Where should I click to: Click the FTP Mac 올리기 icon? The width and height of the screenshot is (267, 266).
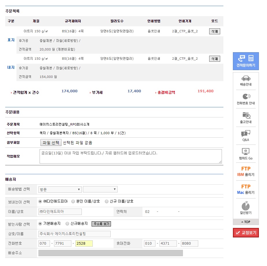pyautogui.click(x=246, y=189)
